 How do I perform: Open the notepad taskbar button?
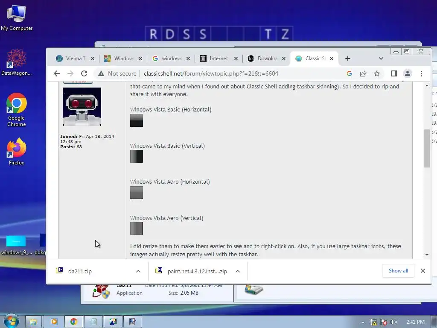tap(93, 322)
